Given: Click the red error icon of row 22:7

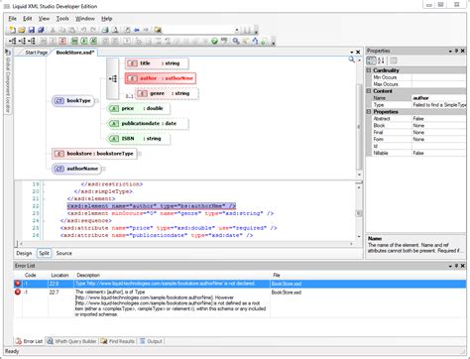Looking at the screenshot, I should pyautogui.click(x=18, y=293).
